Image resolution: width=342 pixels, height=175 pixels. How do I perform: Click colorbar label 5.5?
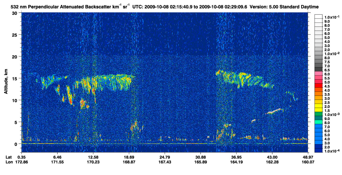point(327,78)
